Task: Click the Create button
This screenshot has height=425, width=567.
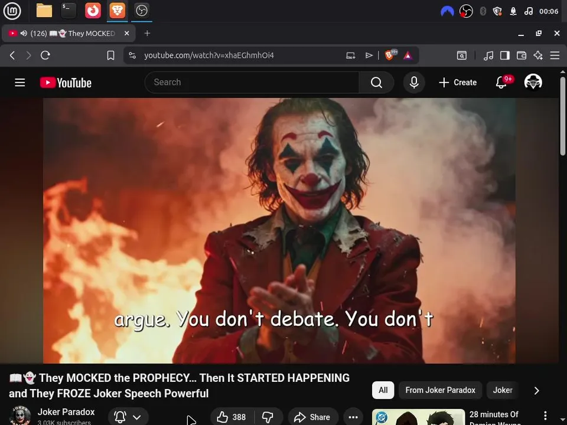Action: [x=458, y=83]
